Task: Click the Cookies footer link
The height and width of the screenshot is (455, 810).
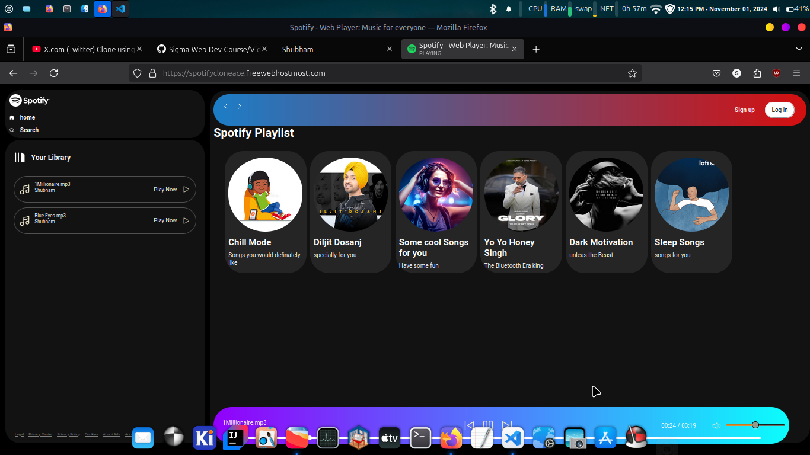Action: (x=91, y=434)
